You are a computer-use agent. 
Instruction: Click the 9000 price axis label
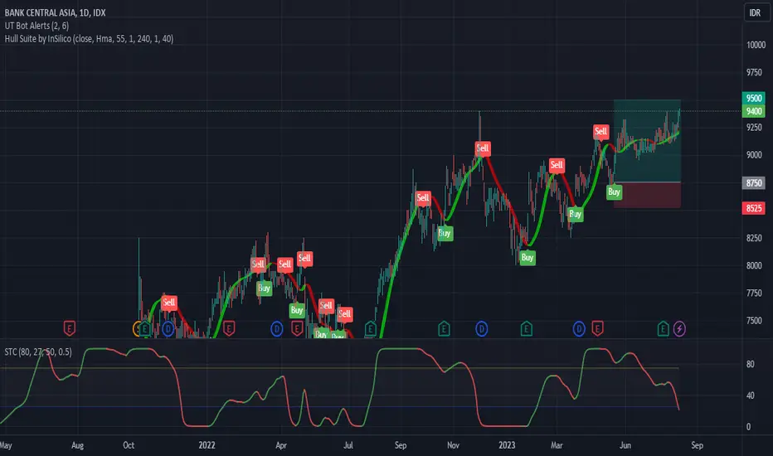[754, 155]
